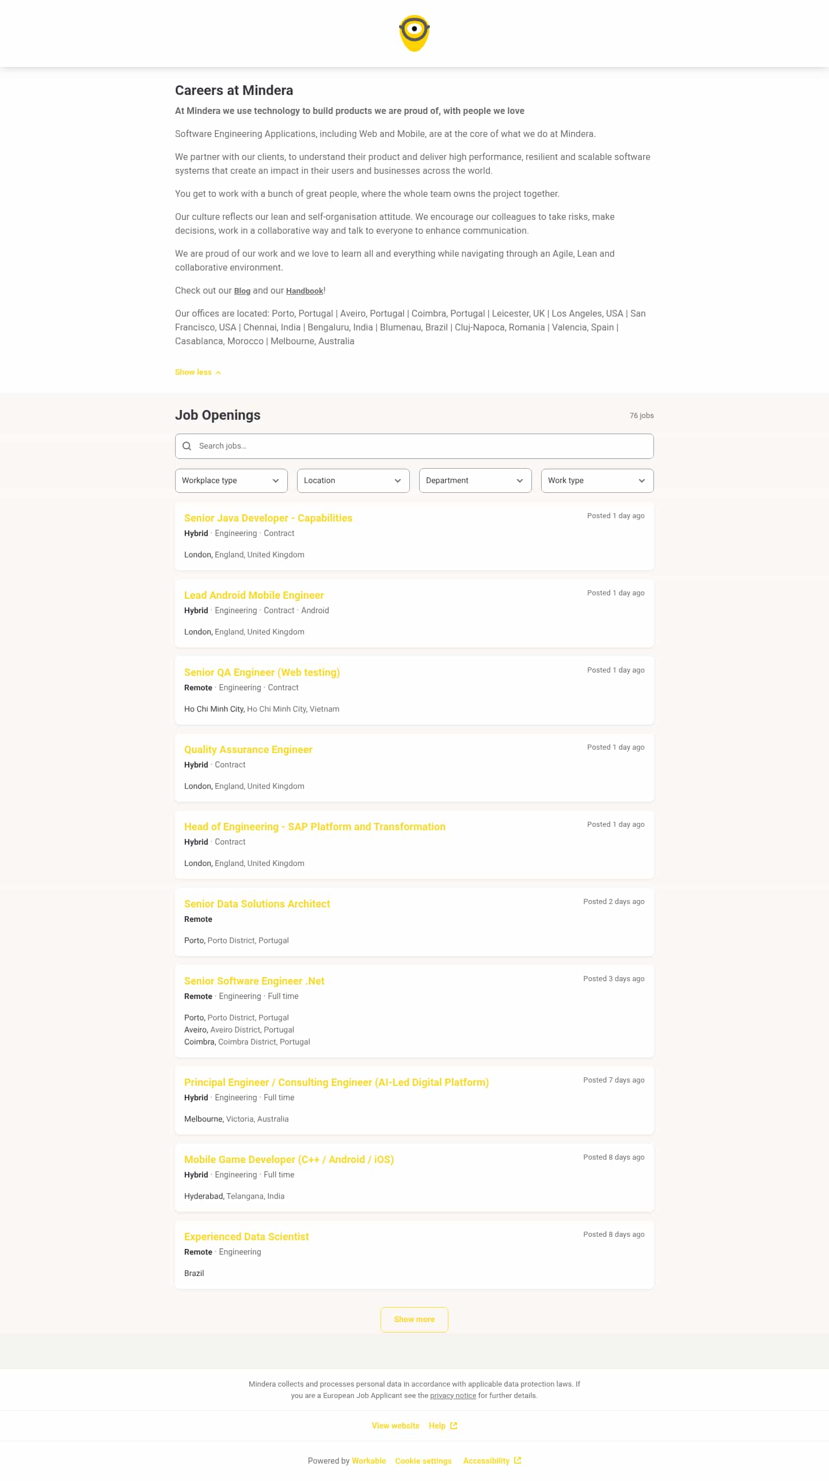The width and height of the screenshot is (829, 1481).
Task: Open Principal Engineer / Consulting Engineer job
Action: coord(337,1083)
